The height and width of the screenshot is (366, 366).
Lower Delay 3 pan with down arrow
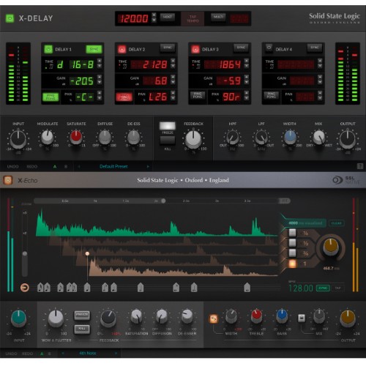247,98
